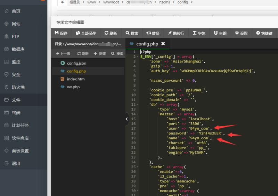Click 搜索 in file tree panel

coord(117,54)
